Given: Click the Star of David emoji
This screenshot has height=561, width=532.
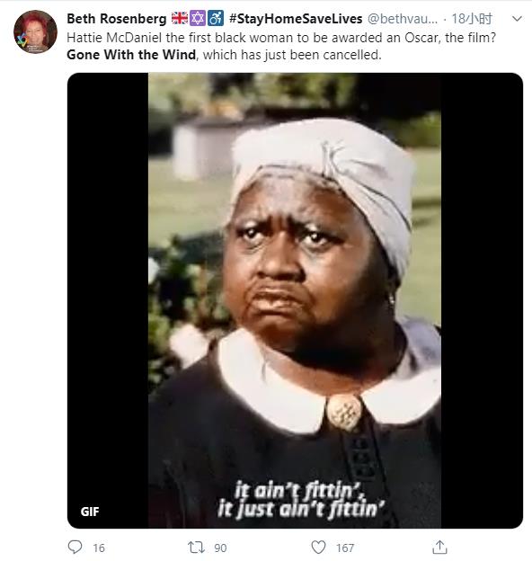Looking at the screenshot, I should click(197, 18).
